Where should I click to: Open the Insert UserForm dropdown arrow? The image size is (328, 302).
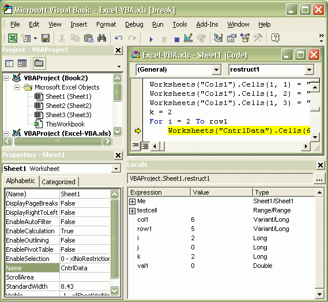(35, 38)
